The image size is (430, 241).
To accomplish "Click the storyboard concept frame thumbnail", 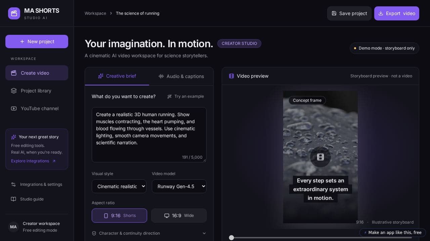I will 320,157.
